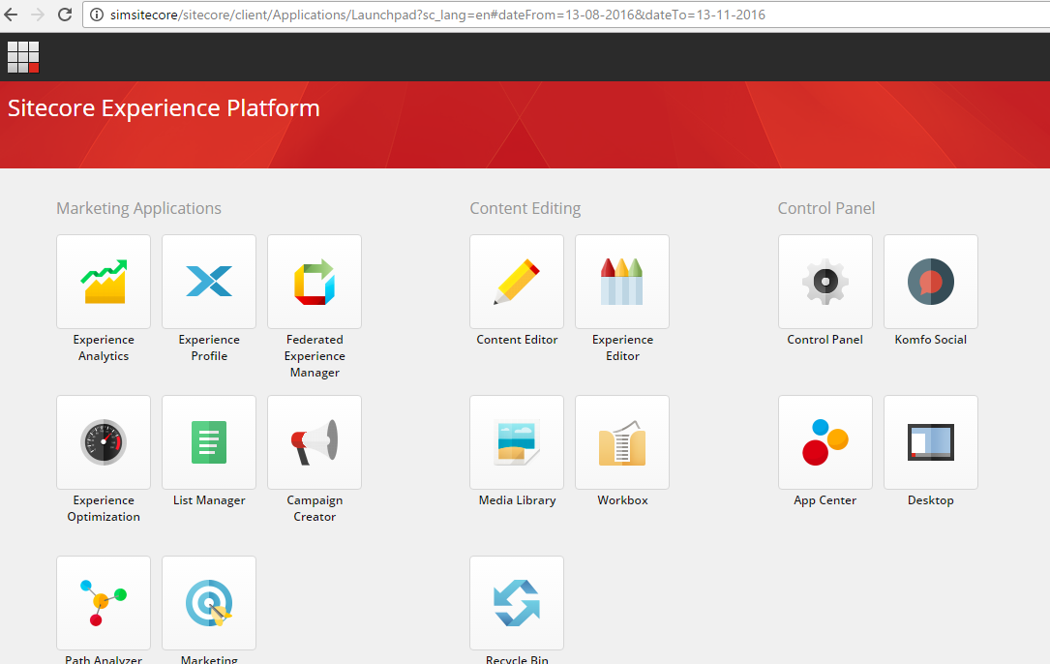Click the Workbox label text

click(623, 500)
